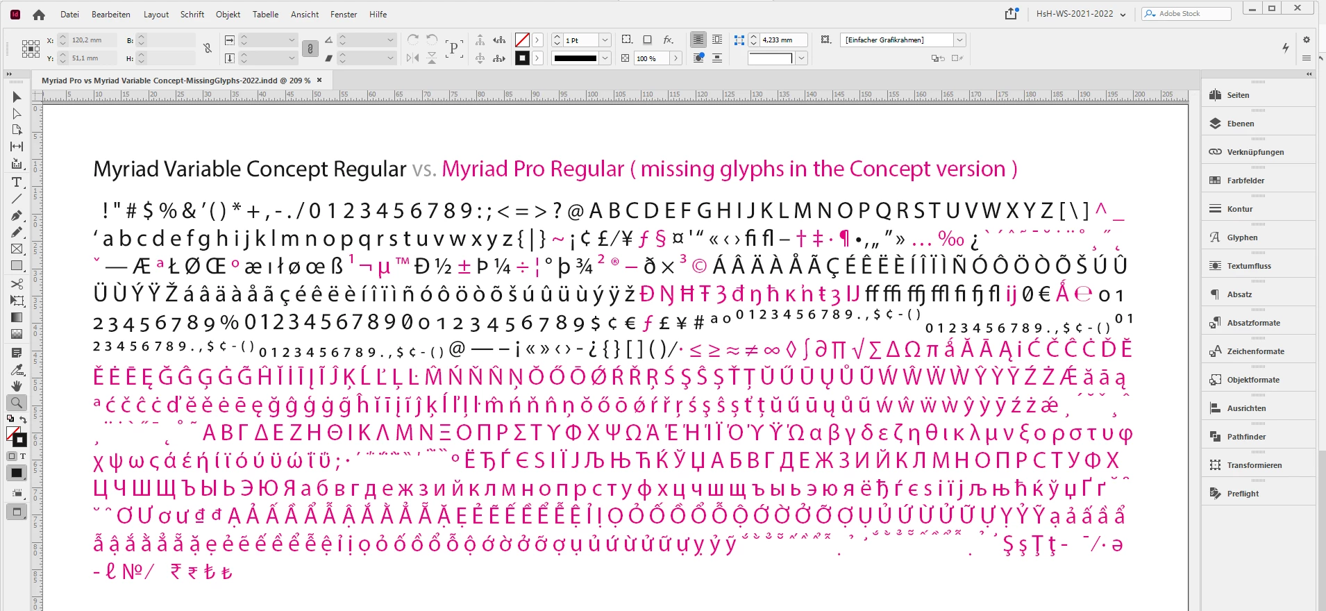This screenshot has width=1326, height=611.
Task: Select the Pencil tool
Action: click(17, 232)
